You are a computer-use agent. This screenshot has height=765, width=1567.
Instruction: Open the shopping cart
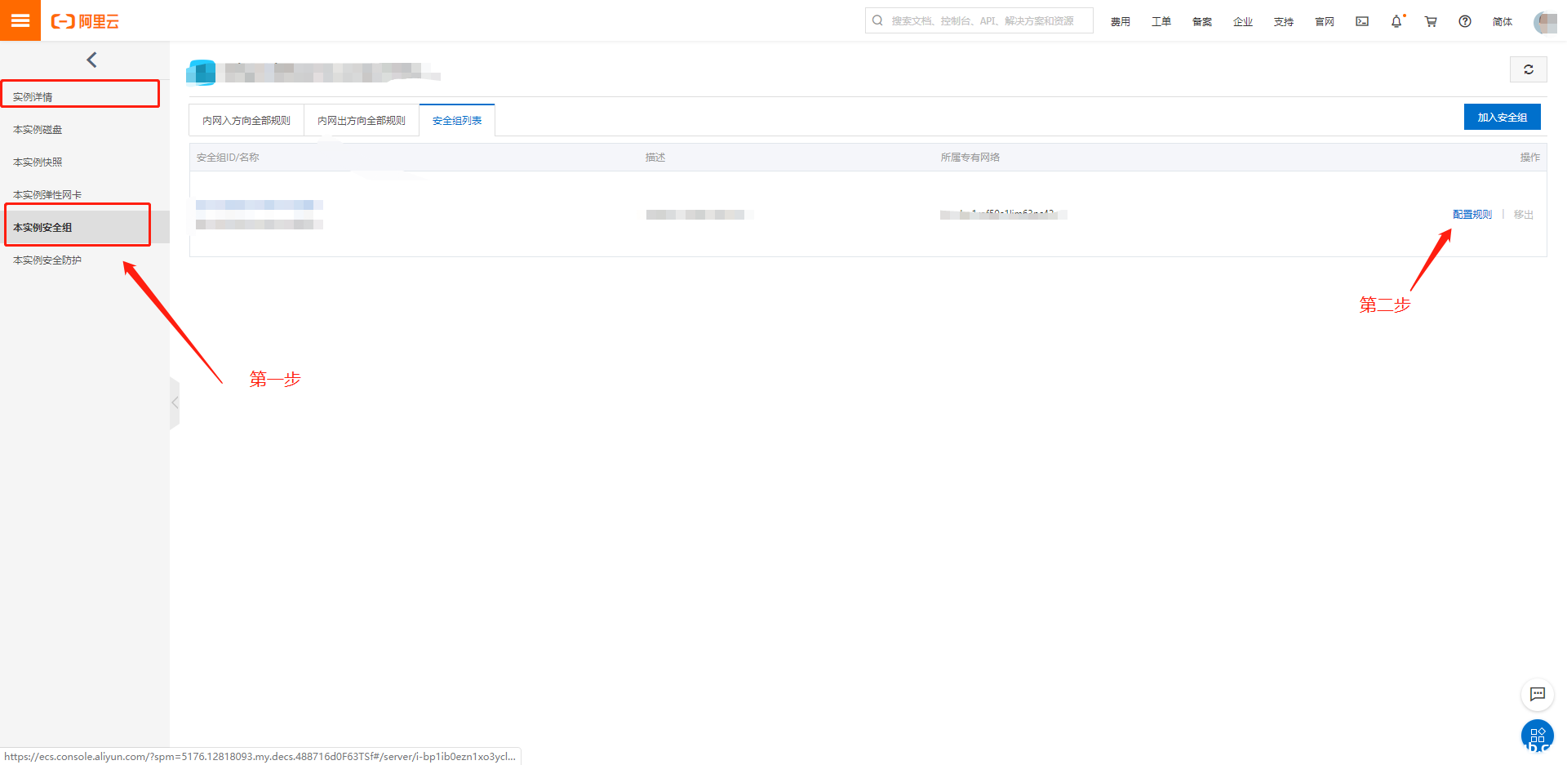1430,21
